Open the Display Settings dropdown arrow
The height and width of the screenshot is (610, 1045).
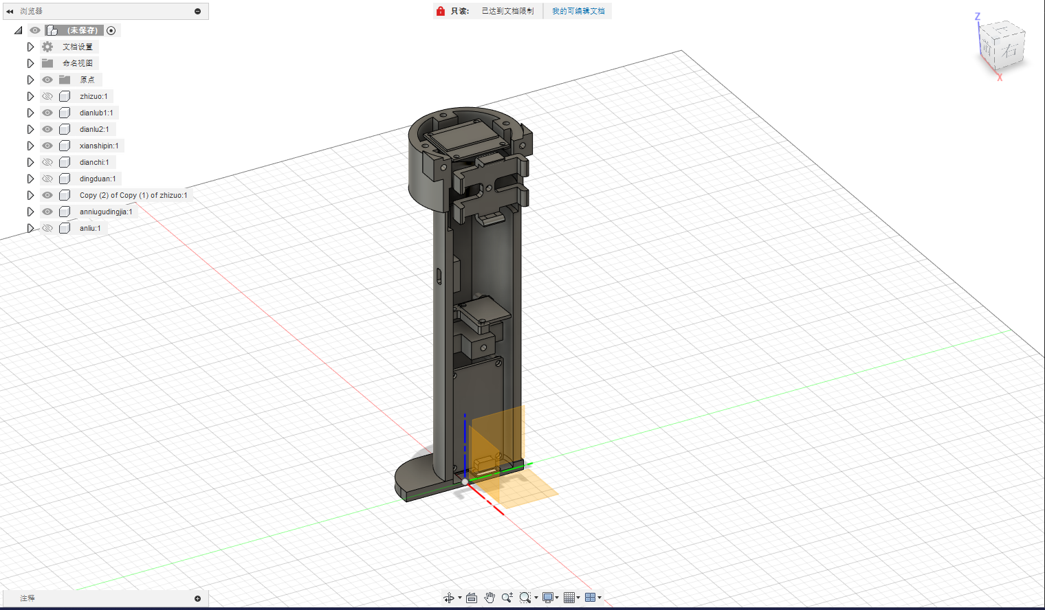[557, 598]
